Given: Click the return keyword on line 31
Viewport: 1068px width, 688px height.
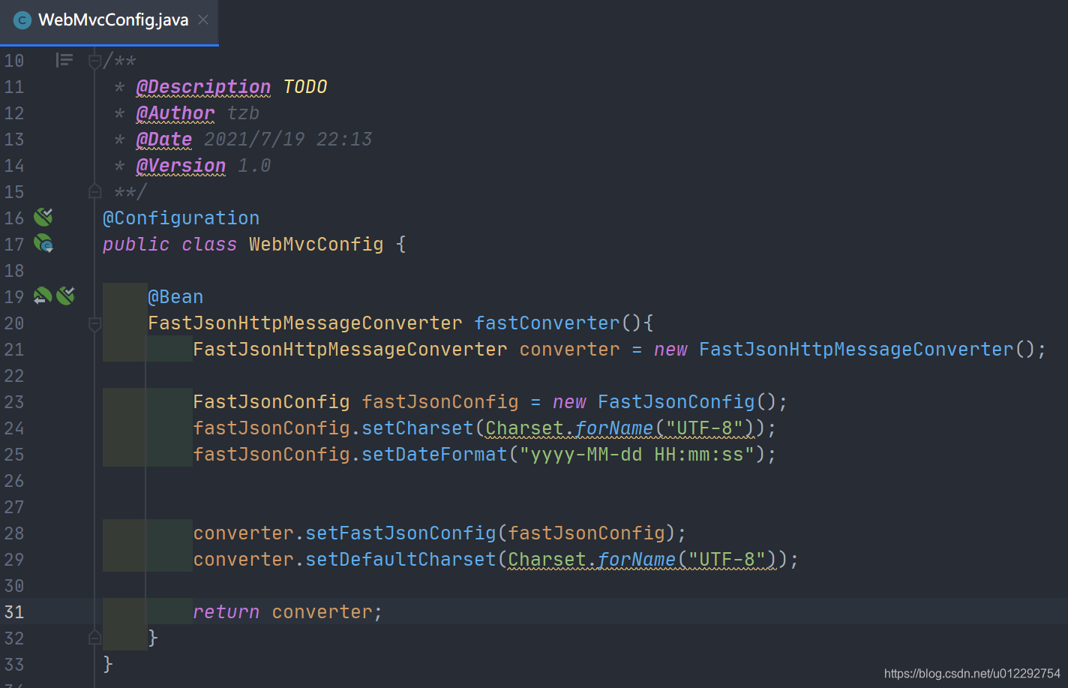Looking at the screenshot, I should [x=226, y=612].
